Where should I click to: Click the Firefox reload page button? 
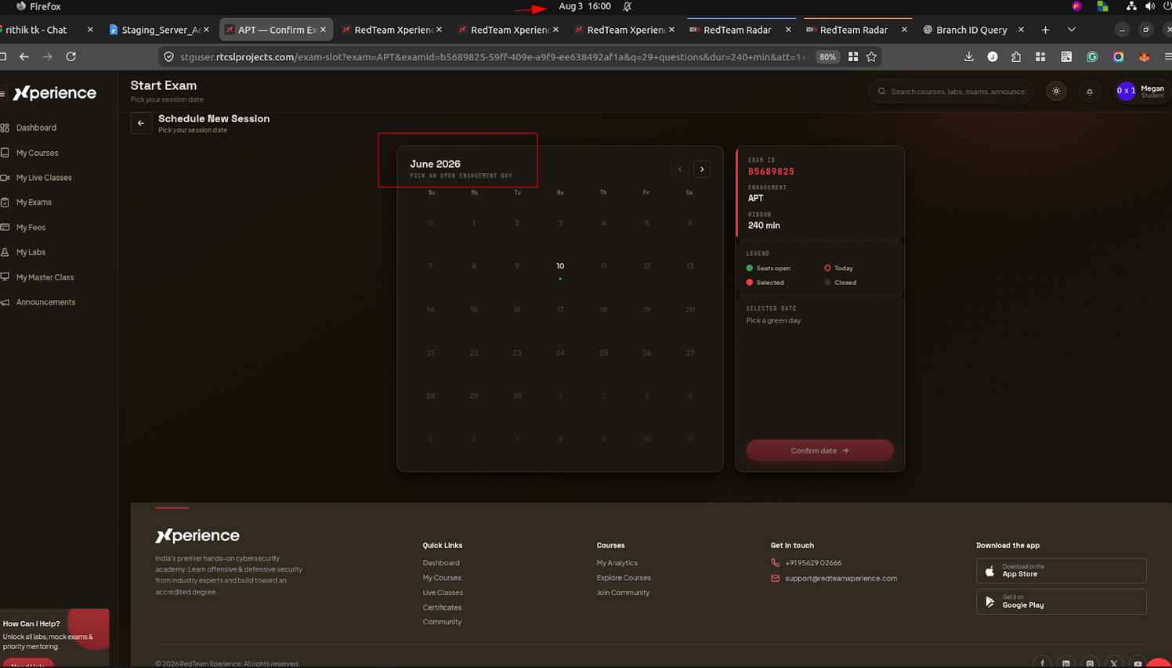click(x=71, y=56)
